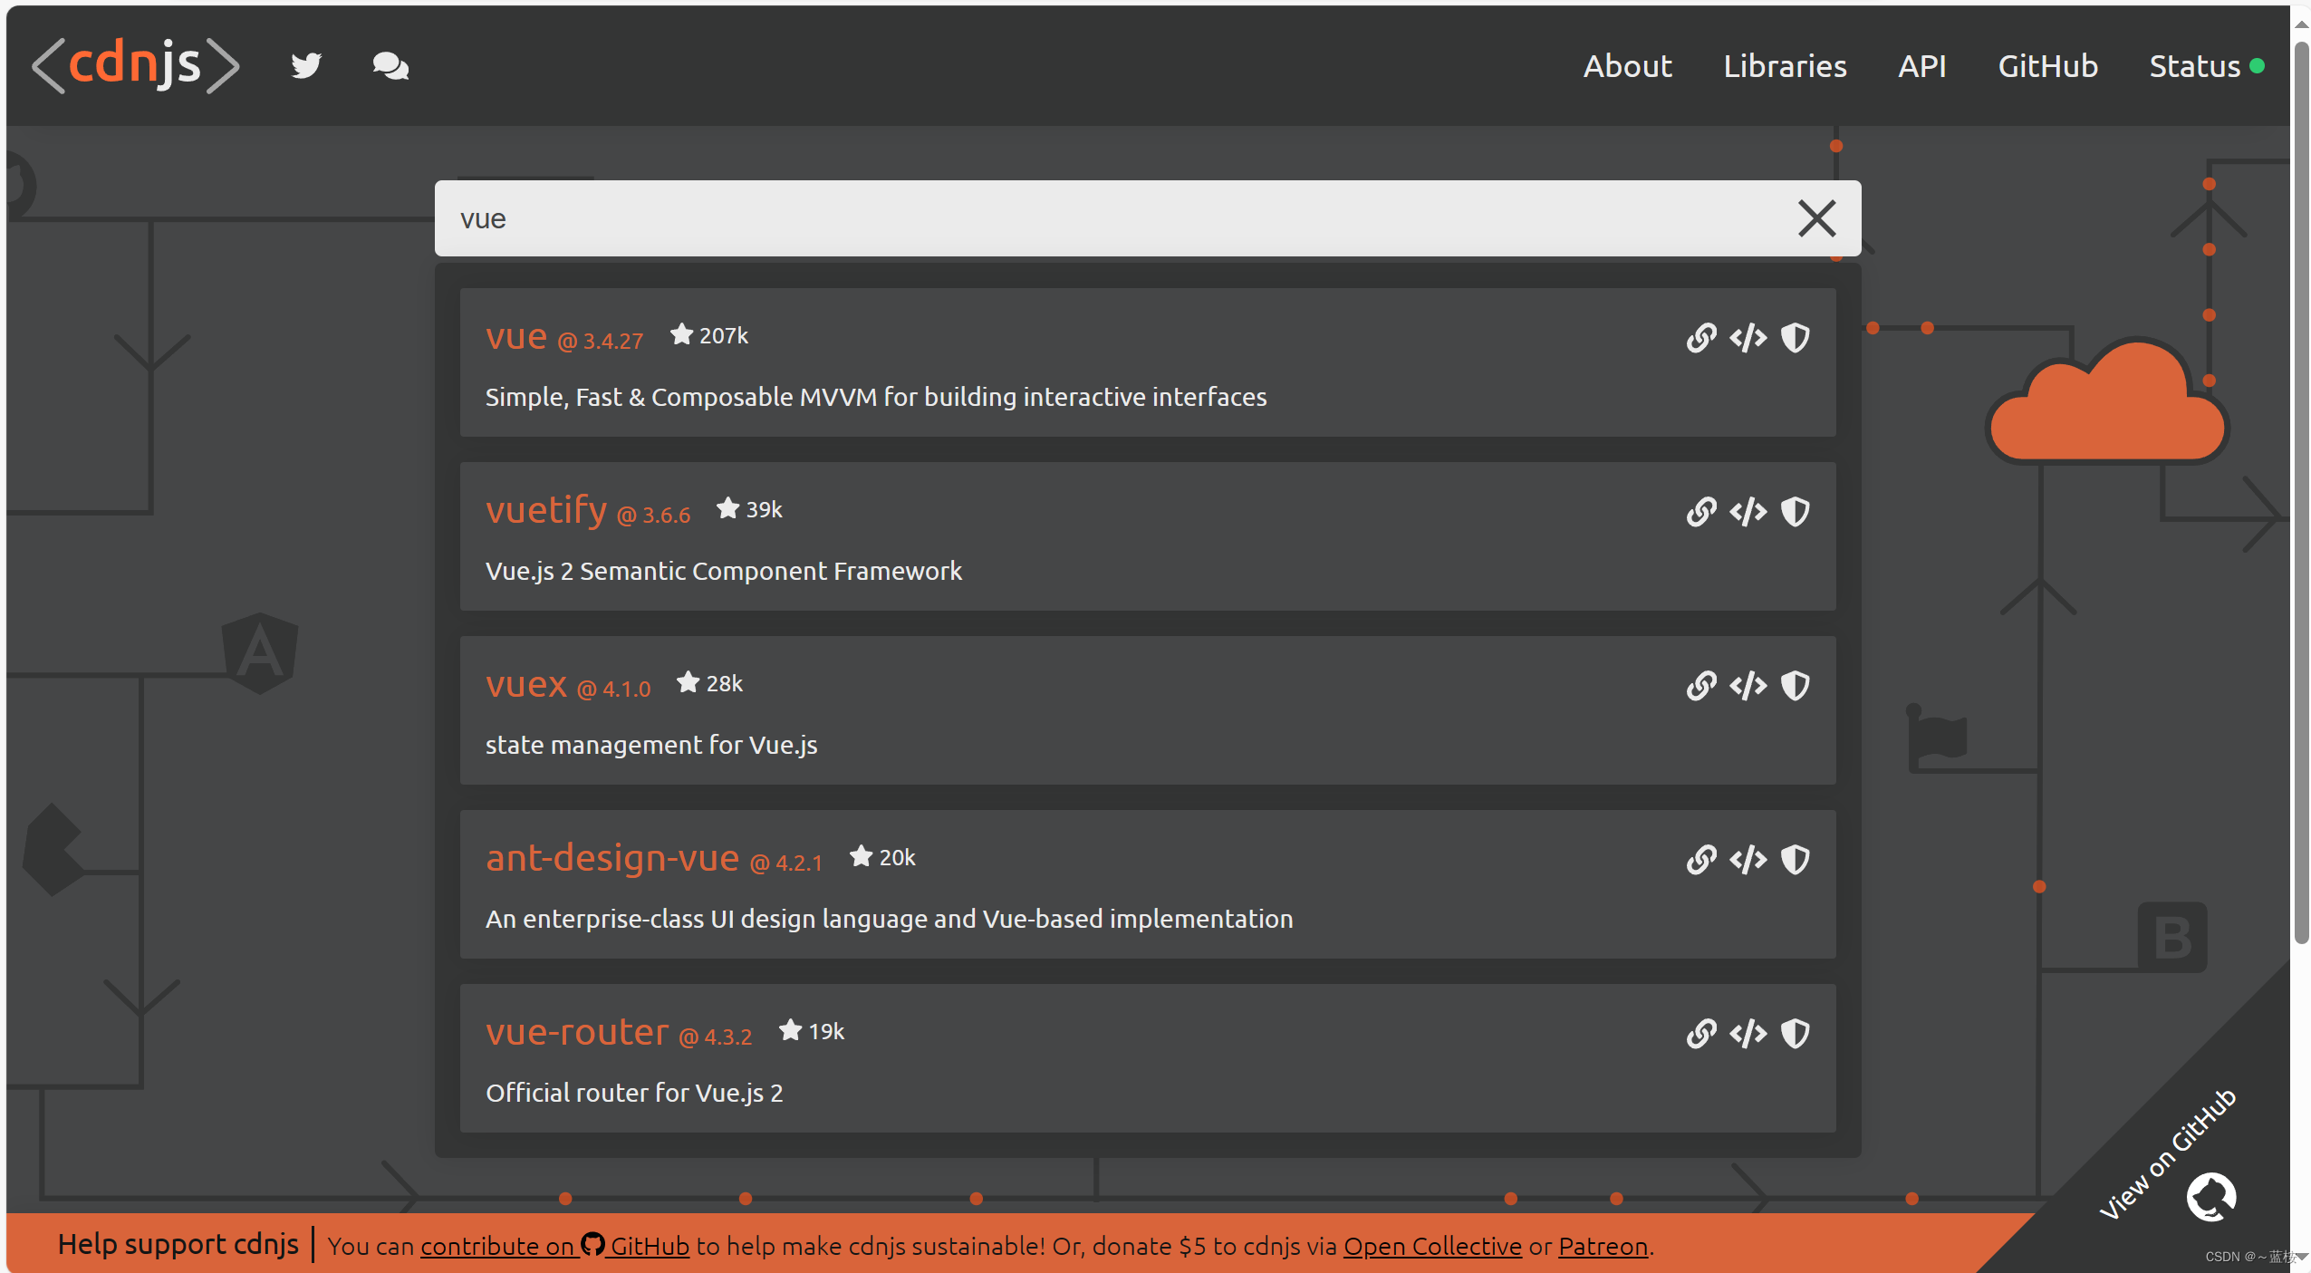This screenshot has width=2311, height=1273.
Task: Copy SRI shield icon for vuetify
Action: [1795, 511]
